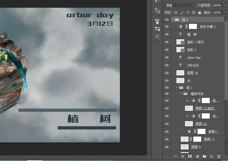Toggle visibility of arbor day layer
228x161 pixels.
167,57
